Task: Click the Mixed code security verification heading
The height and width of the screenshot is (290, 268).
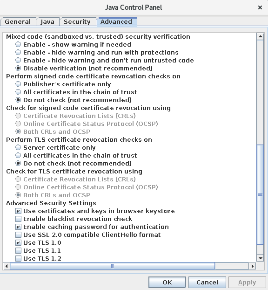Action: coord(98,37)
